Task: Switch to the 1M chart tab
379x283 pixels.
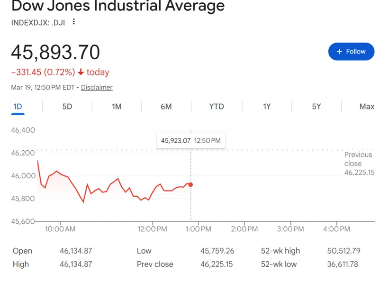Action: coord(117,107)
